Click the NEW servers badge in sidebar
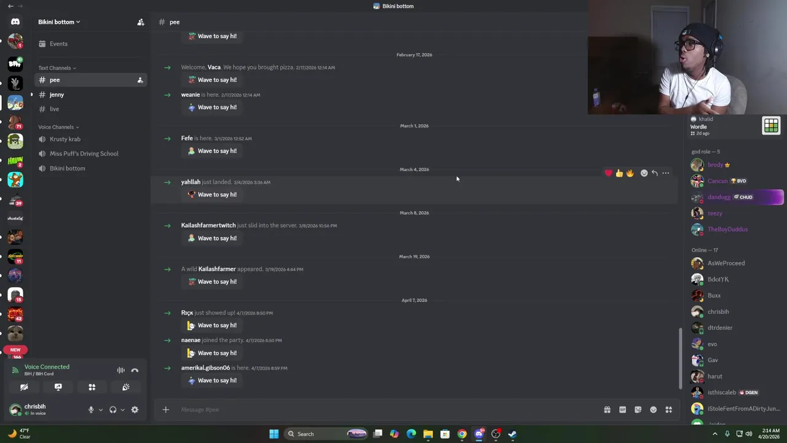 (15, 350)
